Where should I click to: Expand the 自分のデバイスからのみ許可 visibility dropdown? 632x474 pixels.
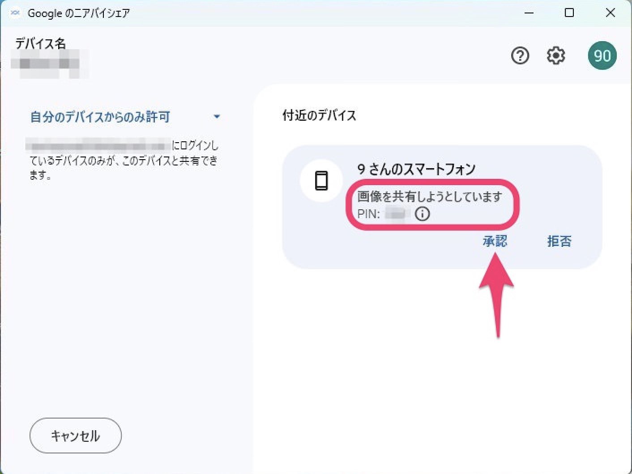(x=125, y=117)
